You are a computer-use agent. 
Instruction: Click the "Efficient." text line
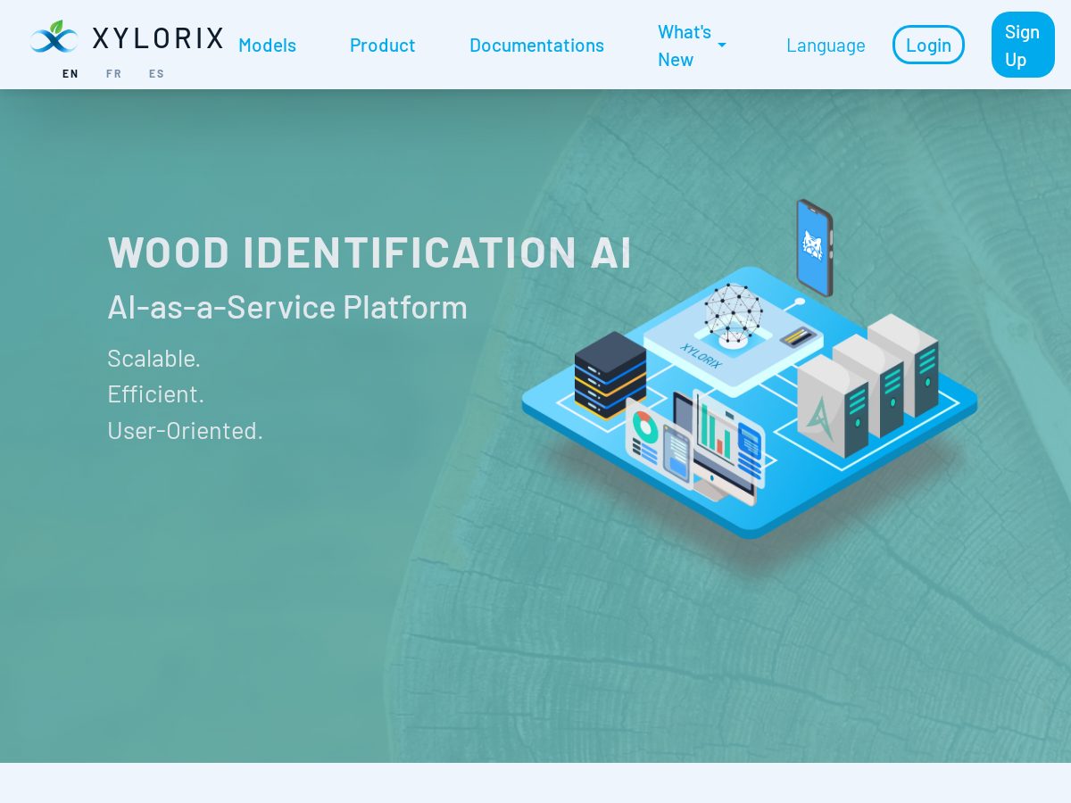(156, 393)
